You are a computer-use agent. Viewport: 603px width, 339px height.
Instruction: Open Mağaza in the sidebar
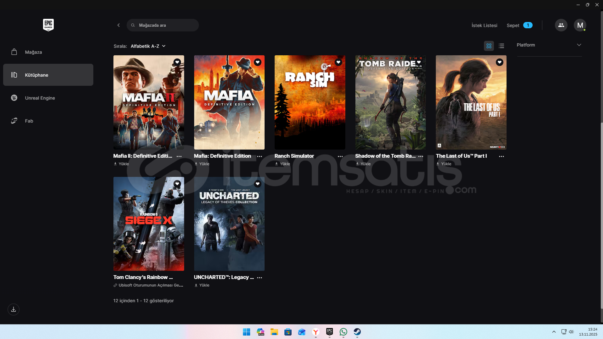point(33,52)
